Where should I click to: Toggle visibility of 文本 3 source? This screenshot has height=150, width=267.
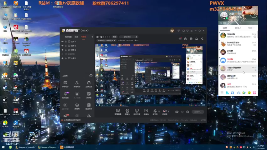[62, 46]
